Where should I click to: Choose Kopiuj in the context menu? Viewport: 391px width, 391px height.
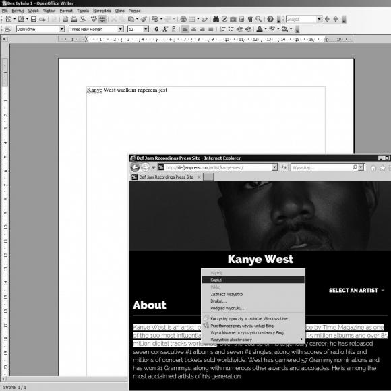253,280
